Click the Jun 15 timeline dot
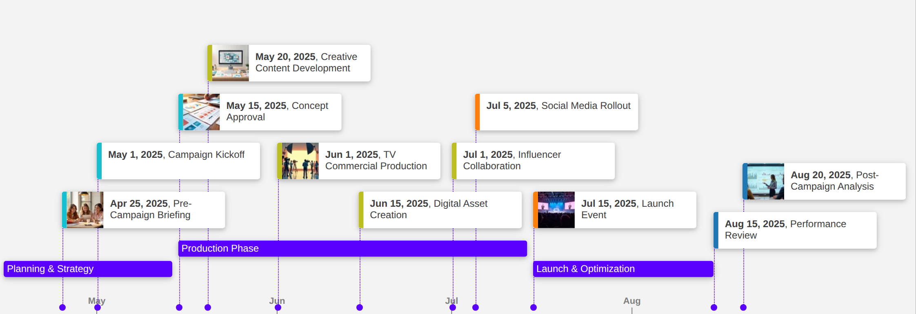The height and width of the screenshot is (314, 916). click(x=360, y=307)
